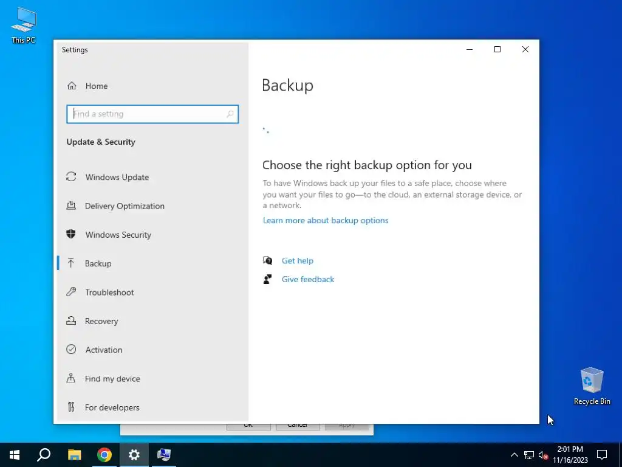Open Delivery Optimization settings

click(125, 206)
